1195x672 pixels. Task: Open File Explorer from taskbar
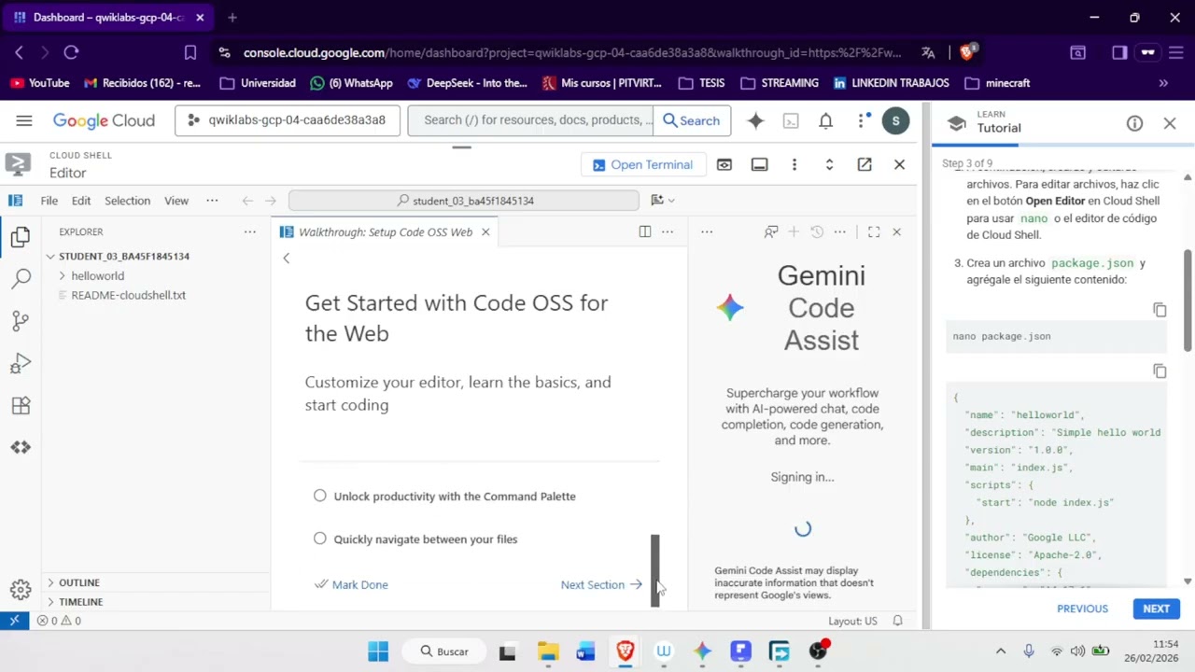click(548, 651)
